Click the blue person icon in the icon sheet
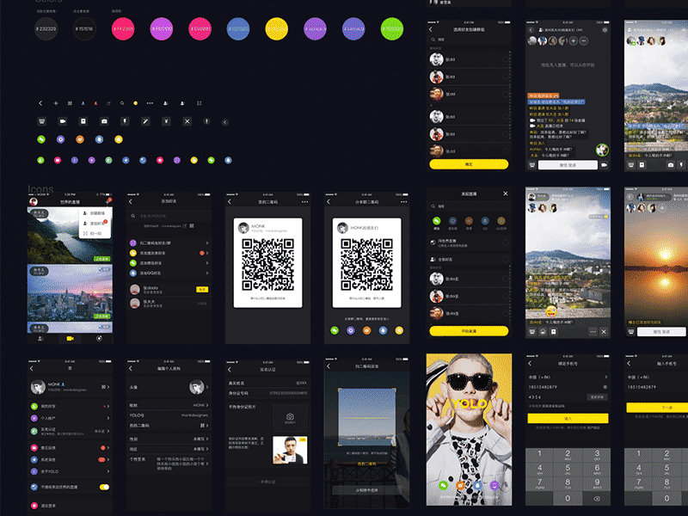Screen dimensions: 688x516 (83, 103)
